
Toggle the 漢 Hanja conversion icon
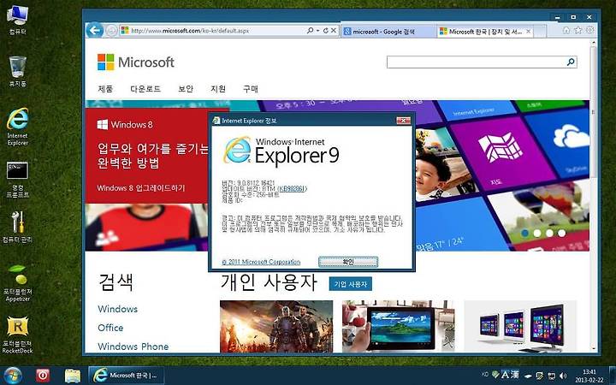[515, 375]
